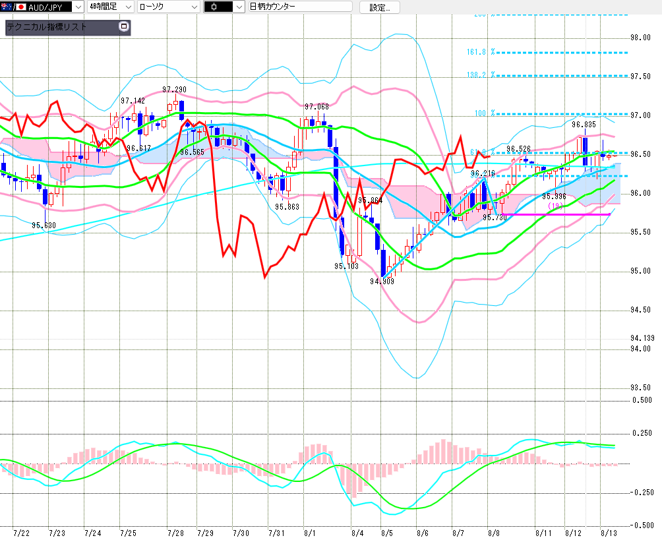This screenshot has width=662, height=538.
Task: Click the 95.730 price label
Action: 495,218
